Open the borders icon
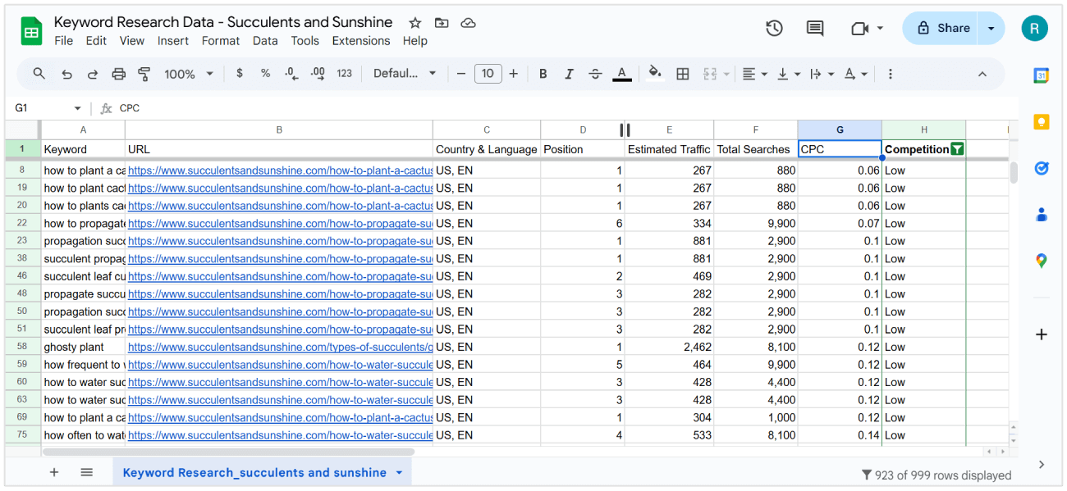The width and height of the screenshot is (1067, 491). point(682,73)
